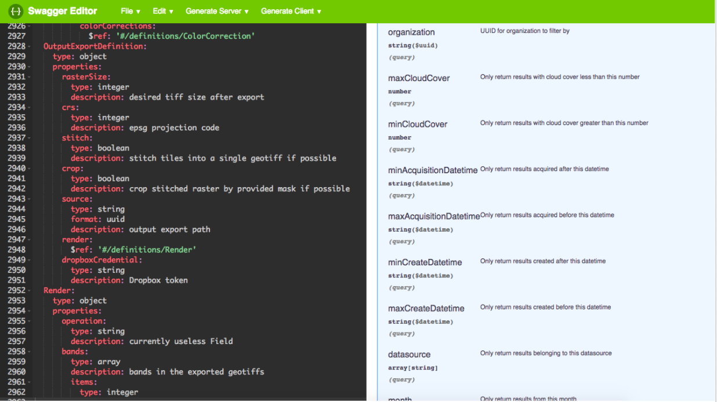Fold the items block at line 2961
717x402 pixels.
[29, 382]
